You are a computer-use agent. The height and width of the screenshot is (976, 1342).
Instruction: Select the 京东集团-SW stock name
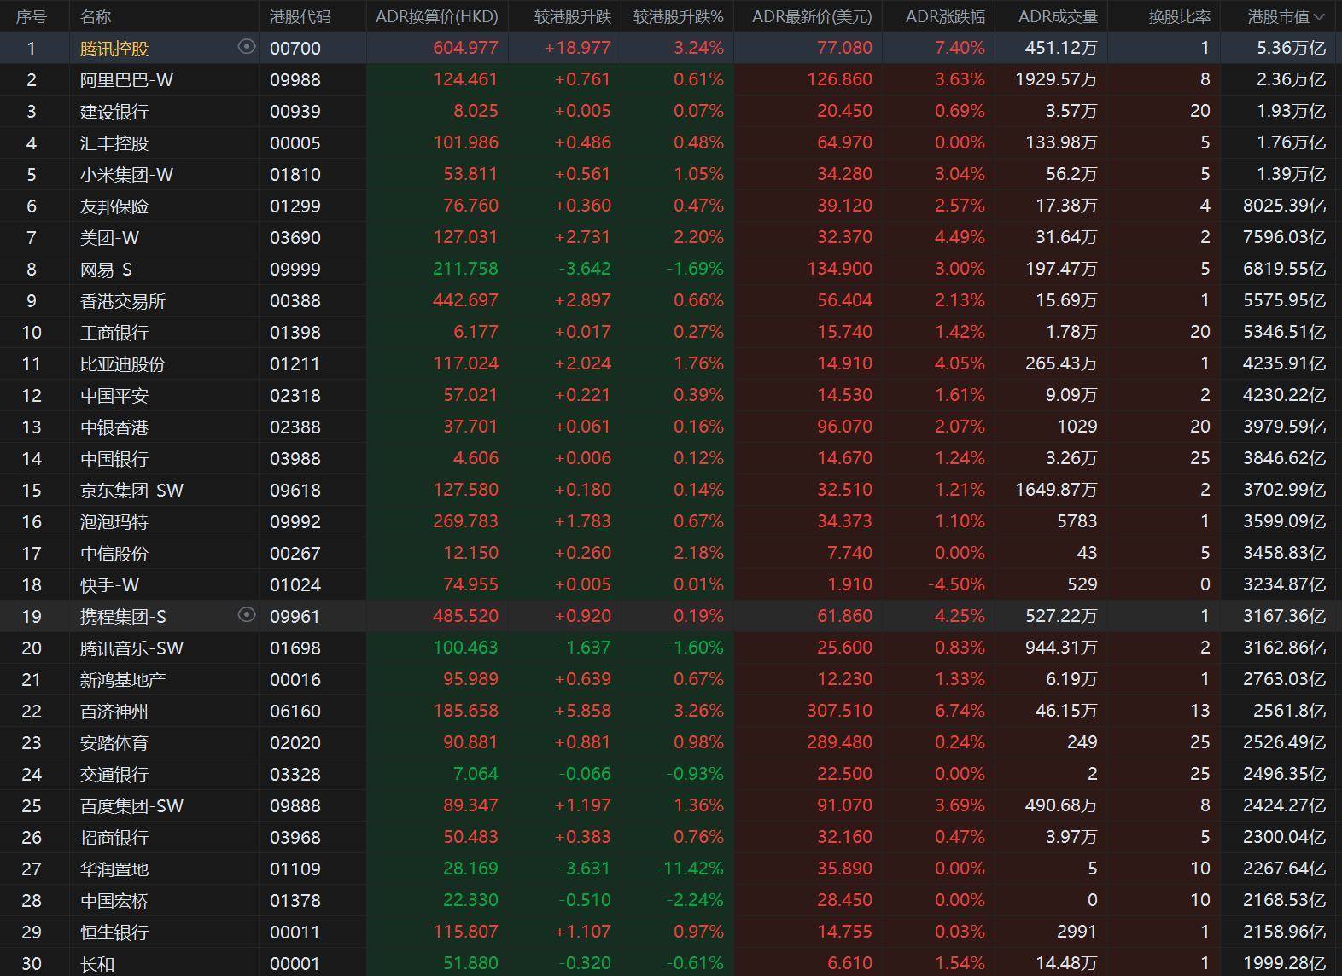click(131, 490)
